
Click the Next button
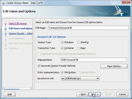pyautogui.click(x=95, y=94)
